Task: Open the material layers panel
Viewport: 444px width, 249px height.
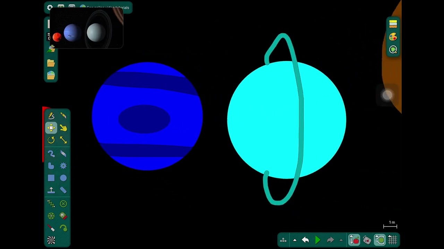Action: point(393,24)
